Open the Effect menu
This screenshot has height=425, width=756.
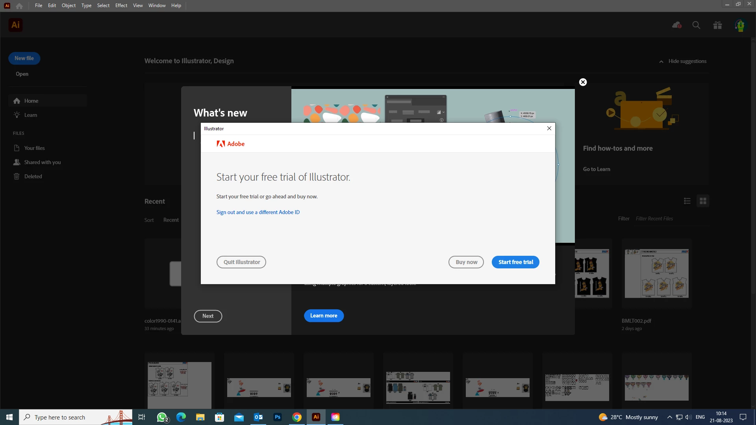click(x=121, y=6)
